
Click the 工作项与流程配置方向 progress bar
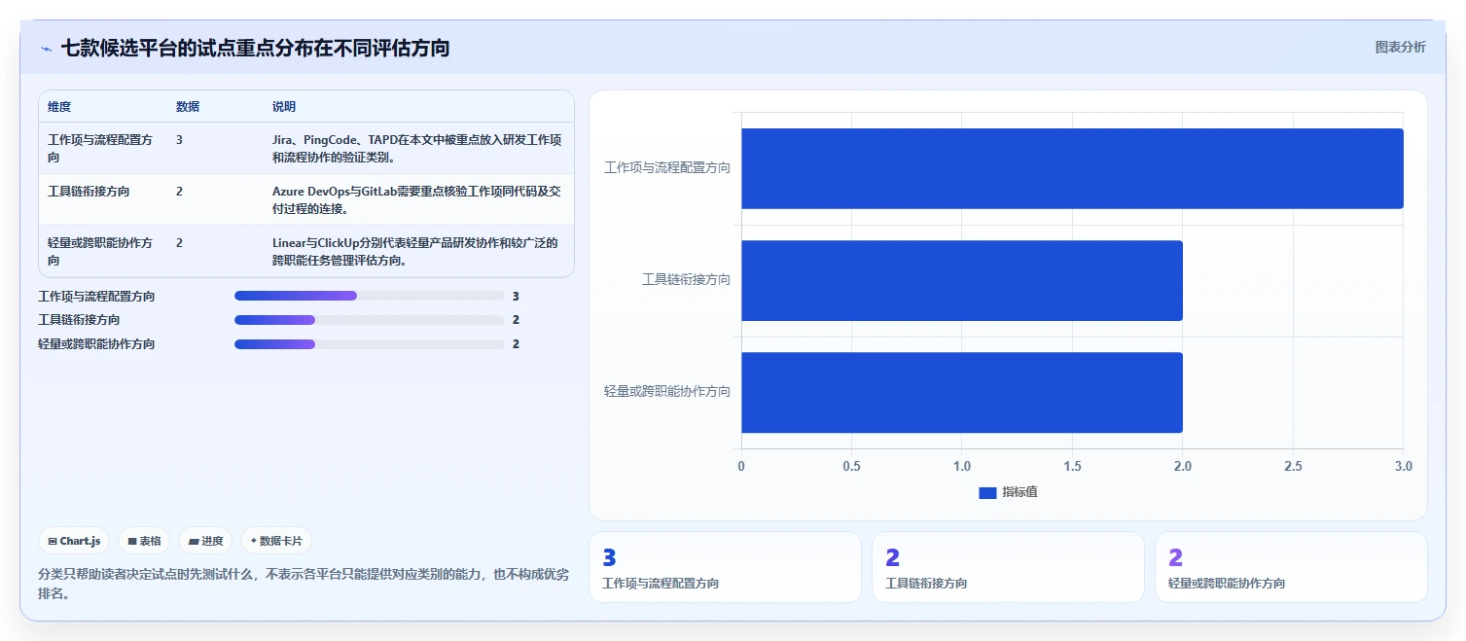click(x=369, y=296)
